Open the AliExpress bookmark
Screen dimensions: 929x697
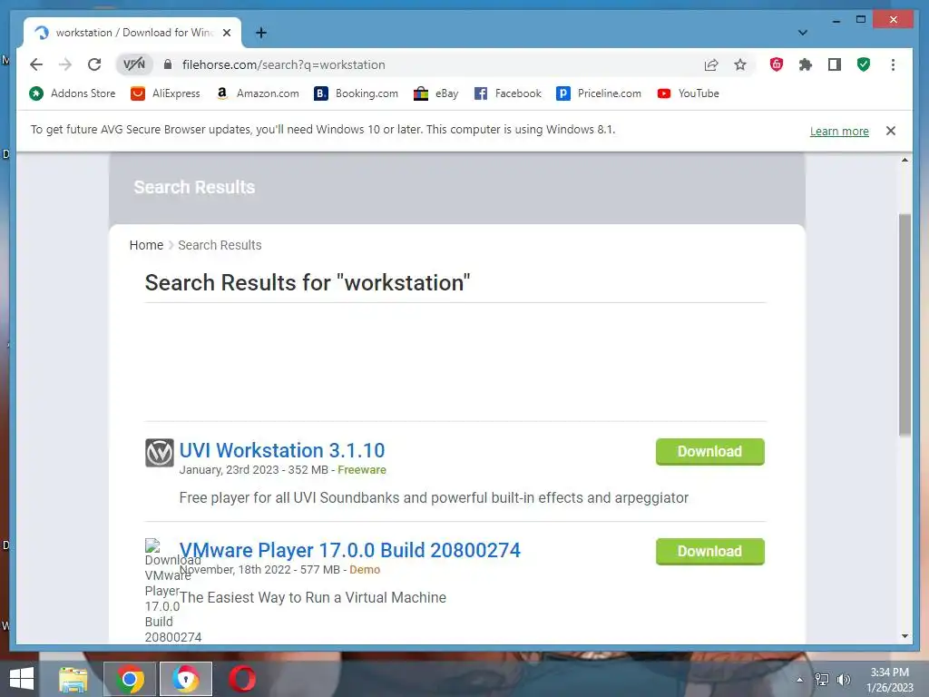pos(165,93)
